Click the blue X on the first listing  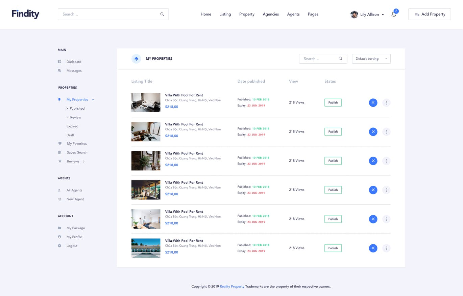[373, 102]
